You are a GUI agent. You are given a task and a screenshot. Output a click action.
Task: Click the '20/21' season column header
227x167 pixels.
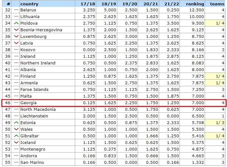coord(151,4)
